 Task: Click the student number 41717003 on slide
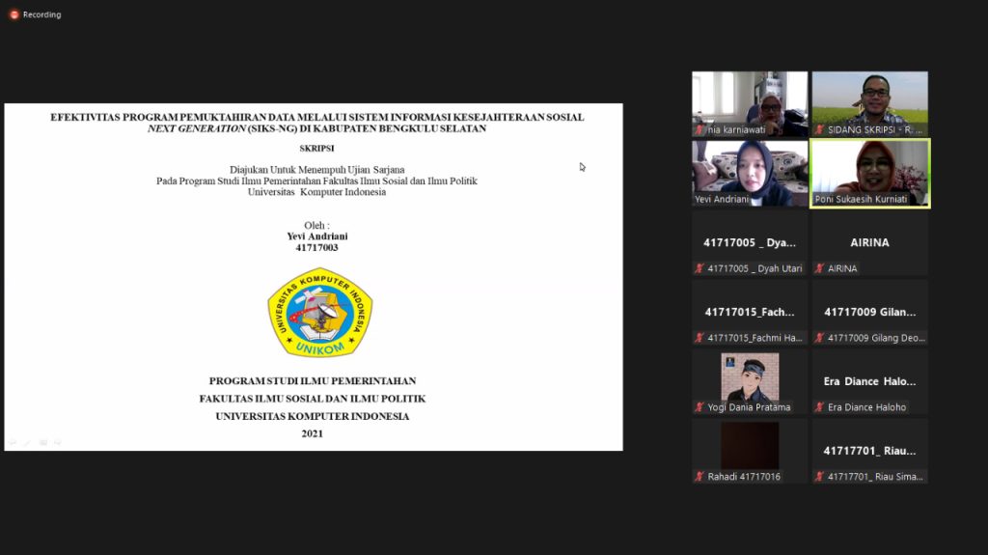click(316, 248)
